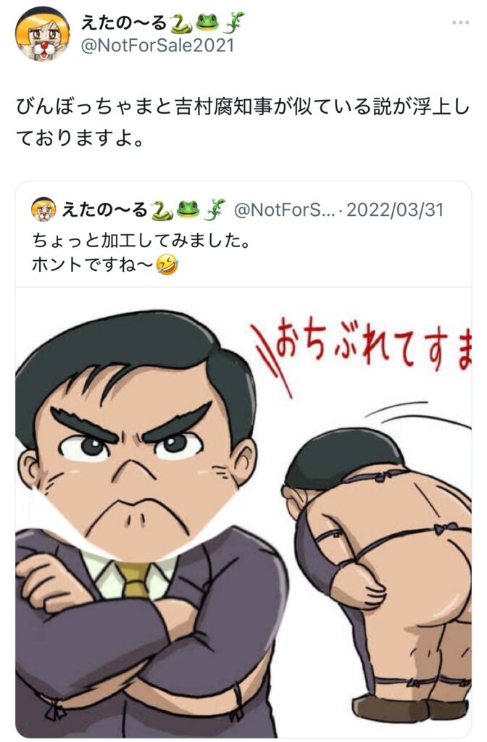Click the snake emoji in the quoted tweet name
Screen dimensions: 487x742
(x=162, y=209)
